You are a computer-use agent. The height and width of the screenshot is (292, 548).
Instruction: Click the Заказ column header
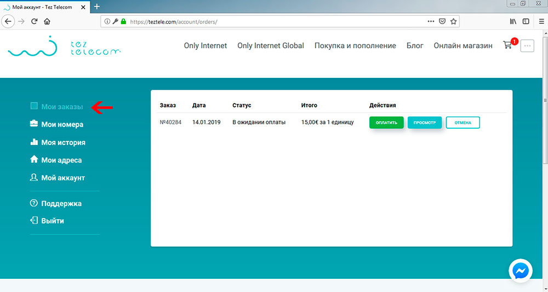[x=168, y=105]
